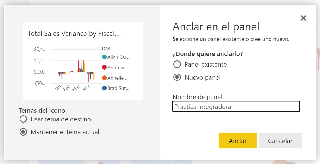The height and width of the screenshot is (164, 320).
Task: Click the Temas del icono label
Action: click(x=42, y=111)
